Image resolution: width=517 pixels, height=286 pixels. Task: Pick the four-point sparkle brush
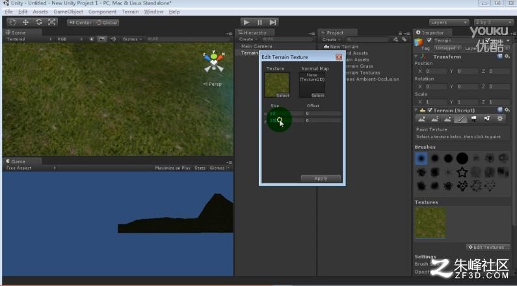(x=449, y=172)
